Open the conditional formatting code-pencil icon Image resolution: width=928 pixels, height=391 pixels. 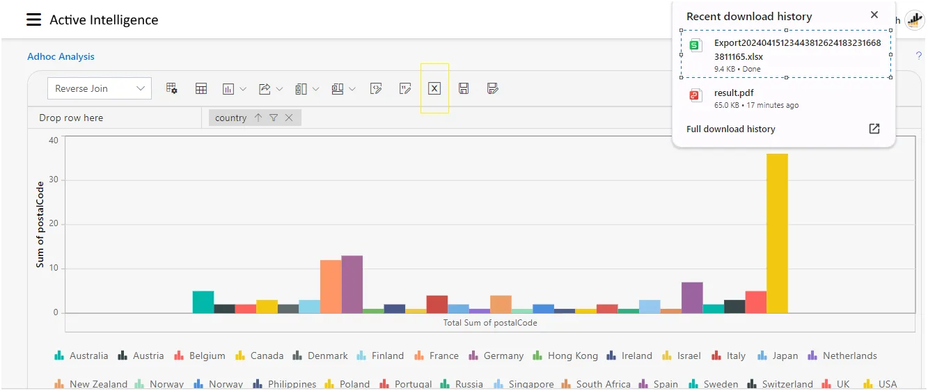(x=376, y=88)
